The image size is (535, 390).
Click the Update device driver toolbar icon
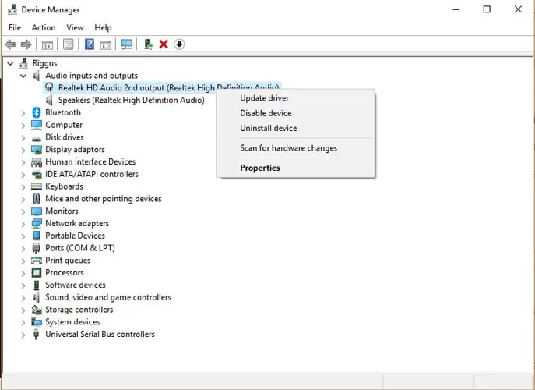coord(149,44)
